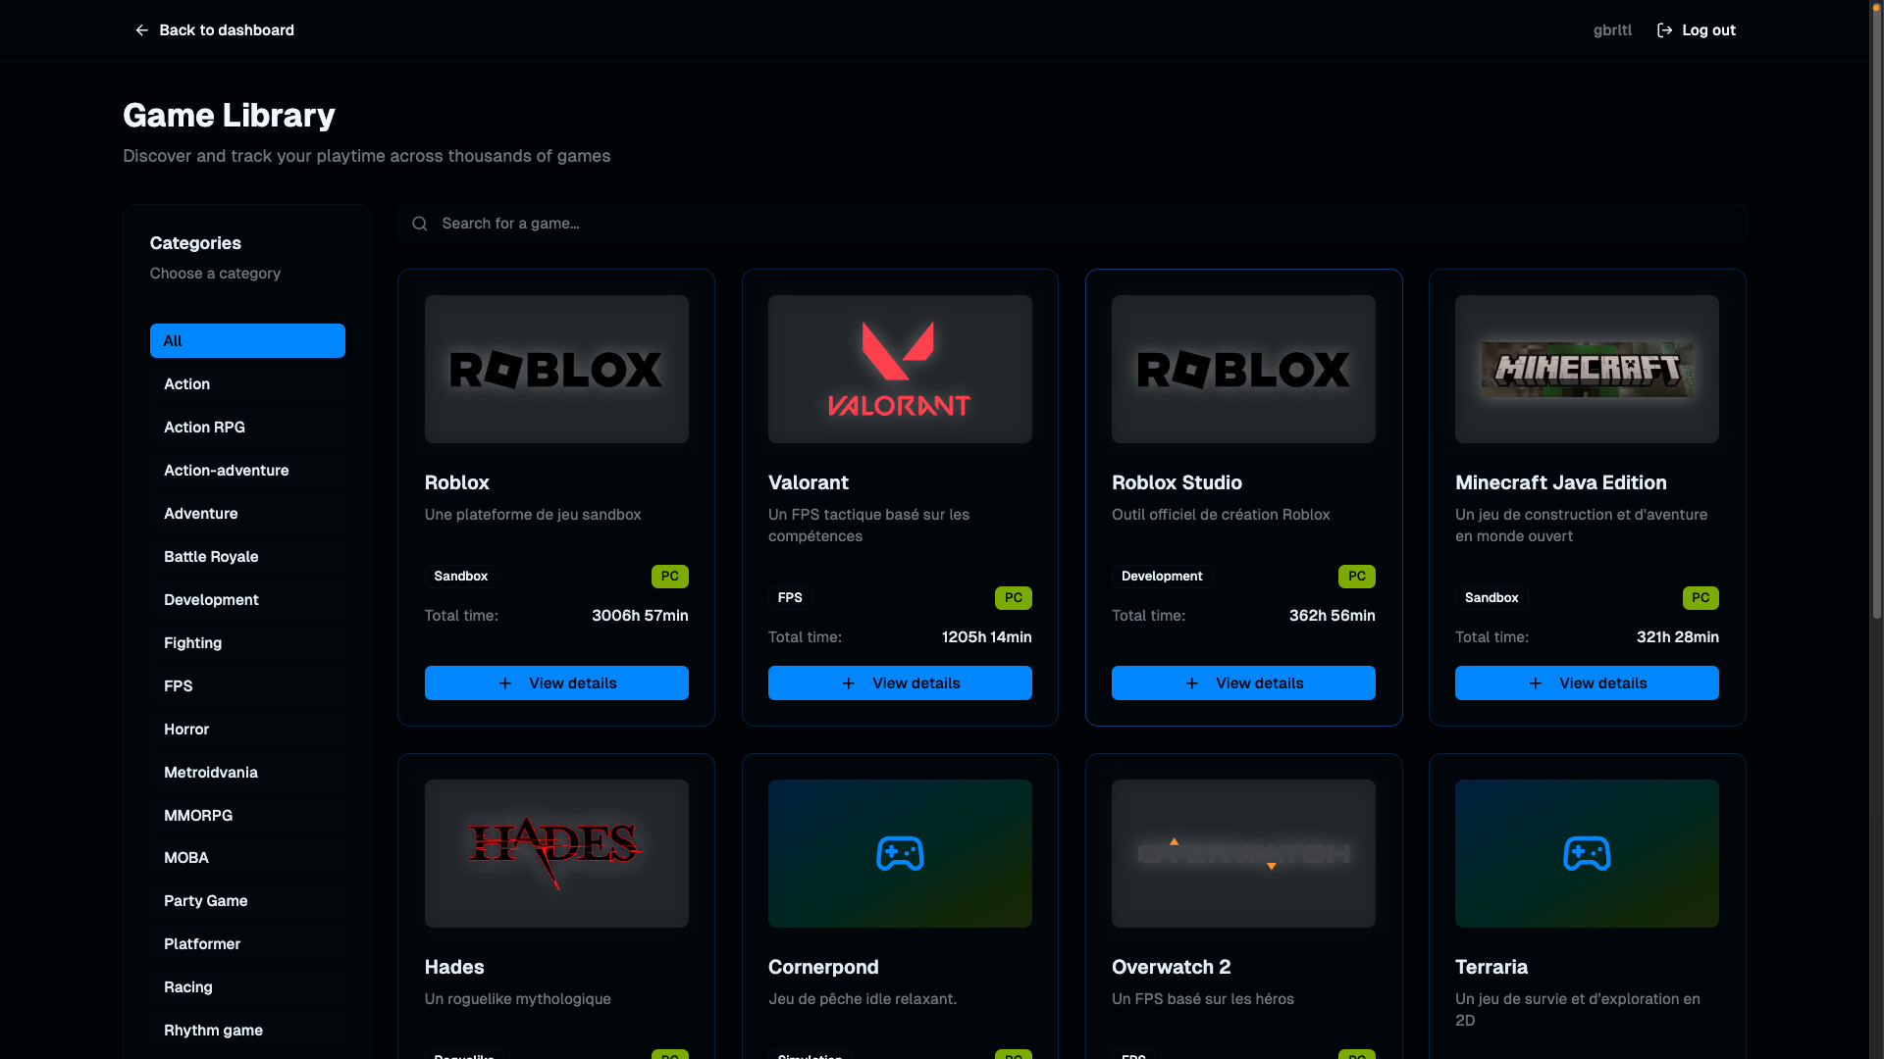
Task: Click the back arrow in the header
Action: (141, 30)
